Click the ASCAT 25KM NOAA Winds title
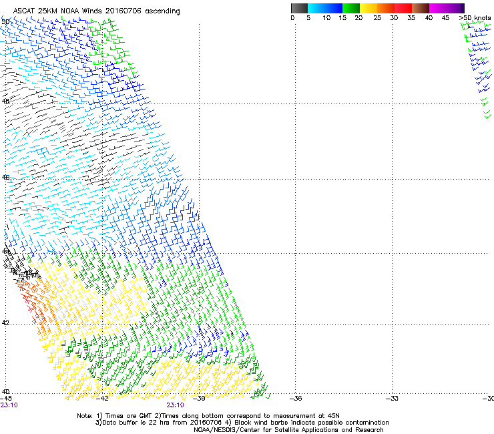This screenshot has width=494, height=434. coord(96,11)
